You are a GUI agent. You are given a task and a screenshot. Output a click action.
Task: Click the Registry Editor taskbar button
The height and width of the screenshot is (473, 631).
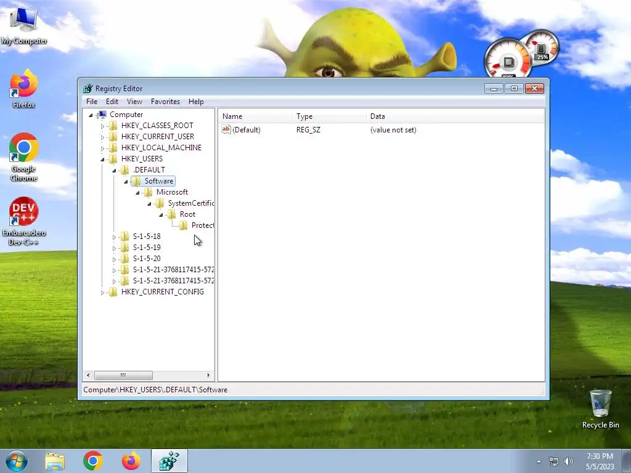[x=169, y=461]
